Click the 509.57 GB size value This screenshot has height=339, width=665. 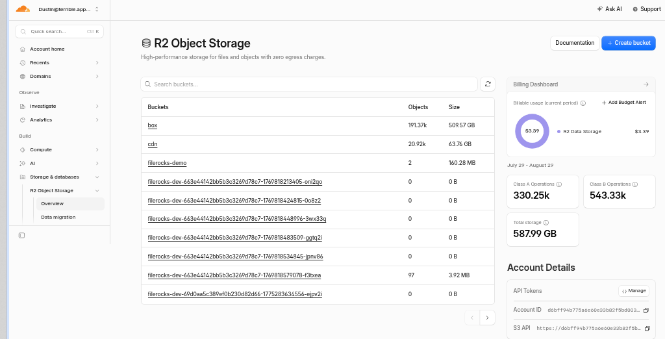[462, 125]
